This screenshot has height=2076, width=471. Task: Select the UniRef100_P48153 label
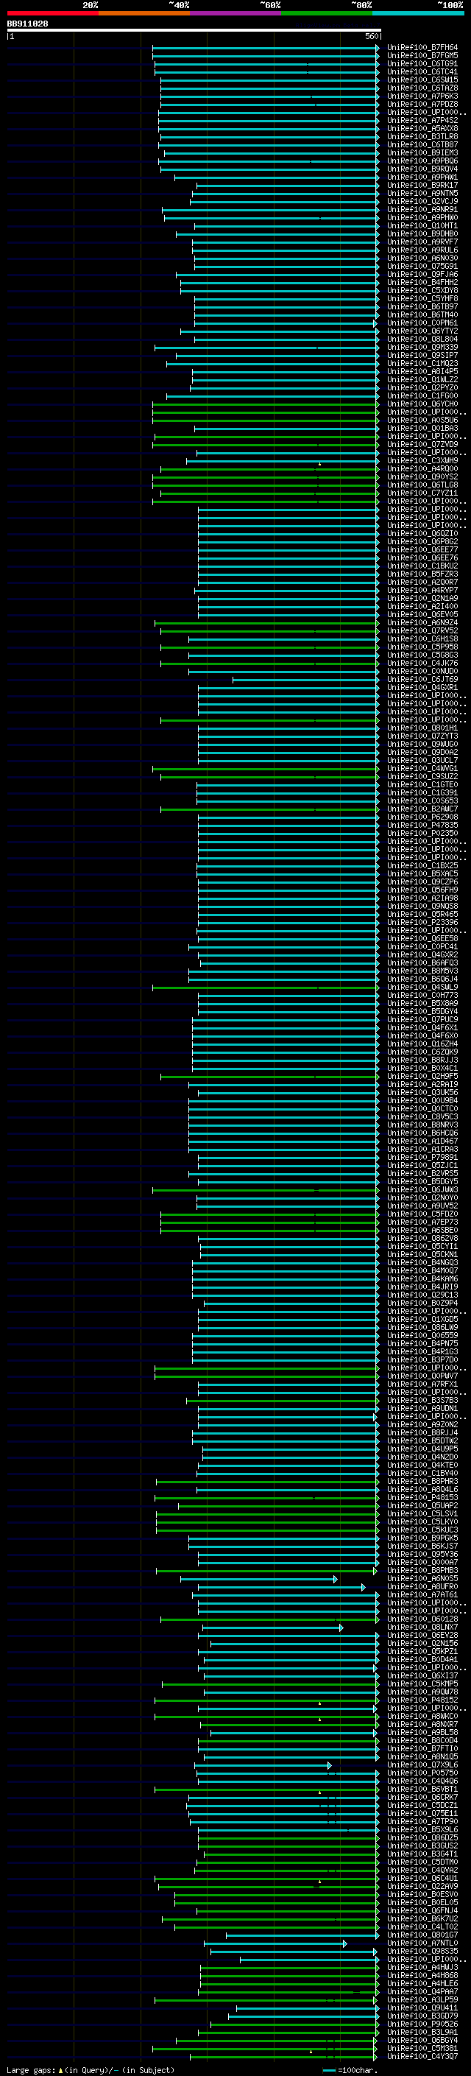point(422,1496)
